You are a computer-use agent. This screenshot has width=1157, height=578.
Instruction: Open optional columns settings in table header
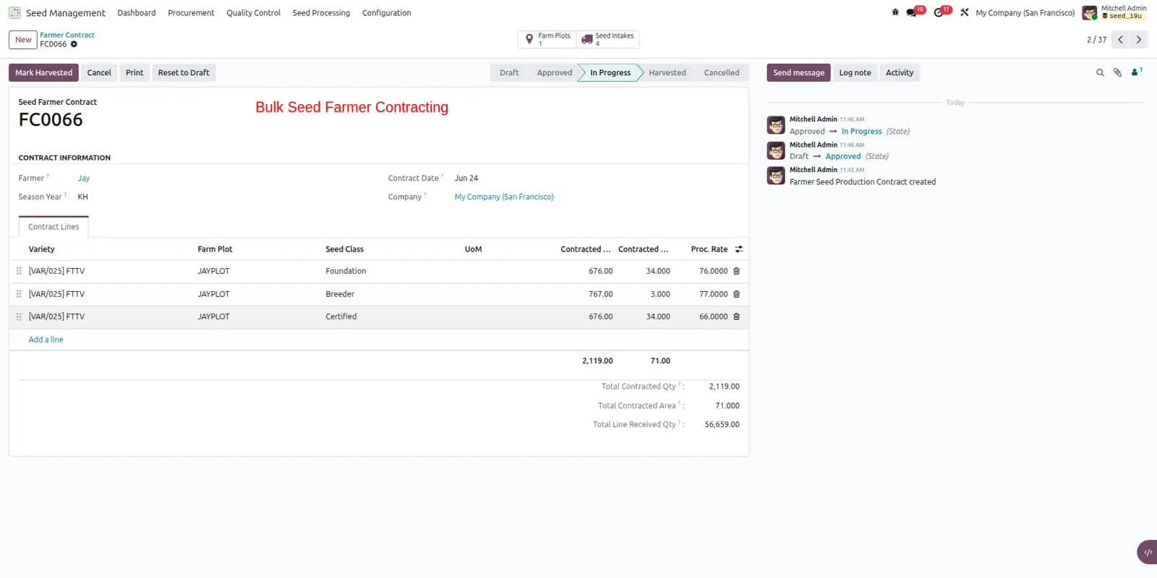pyautogui.click(x=738, y=249)
